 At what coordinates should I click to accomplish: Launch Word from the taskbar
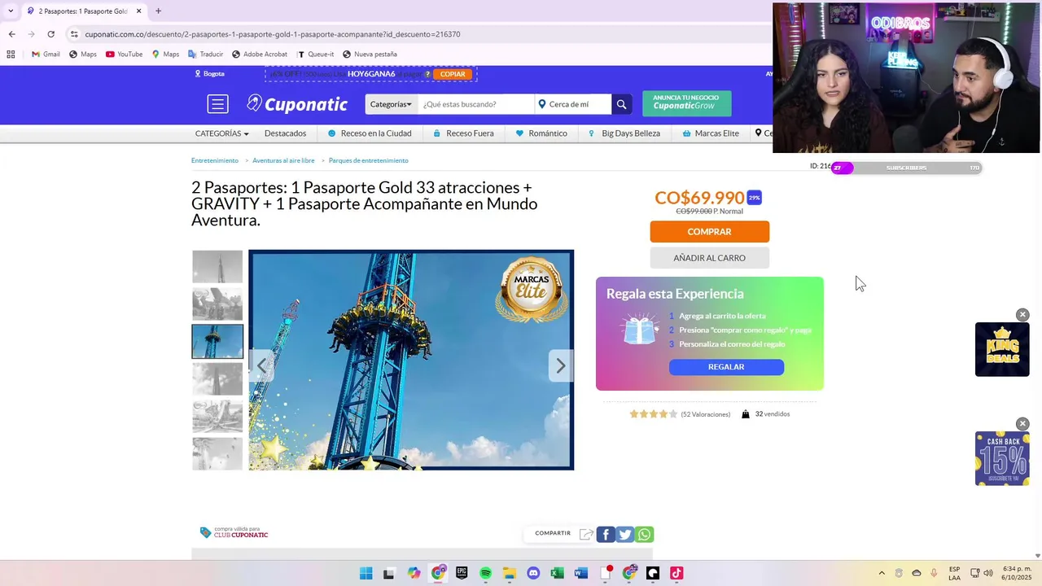[580, 573]
